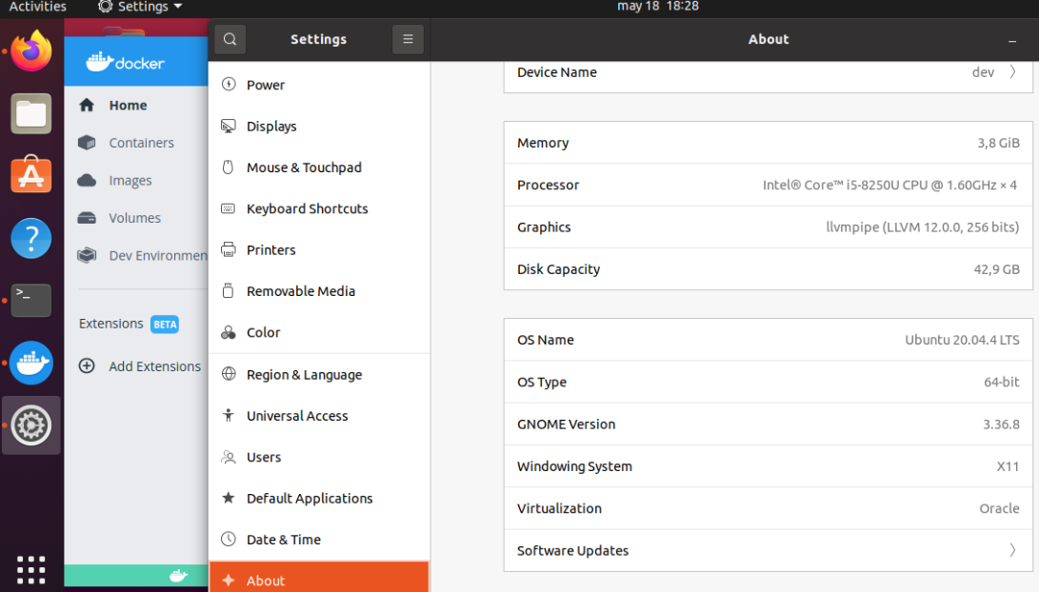Image resolution: width=1039 pixels, height=592 pixels.
Task: Click the Printers icon
Action: coord(229,249)
